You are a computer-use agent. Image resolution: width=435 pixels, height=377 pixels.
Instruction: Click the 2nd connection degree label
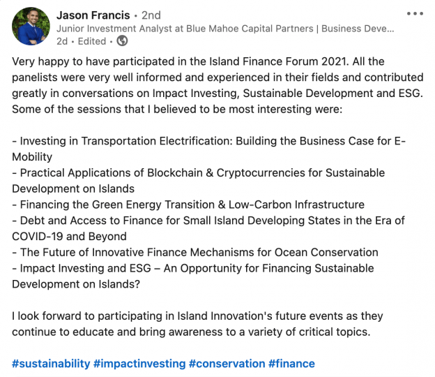coord(151,15)
